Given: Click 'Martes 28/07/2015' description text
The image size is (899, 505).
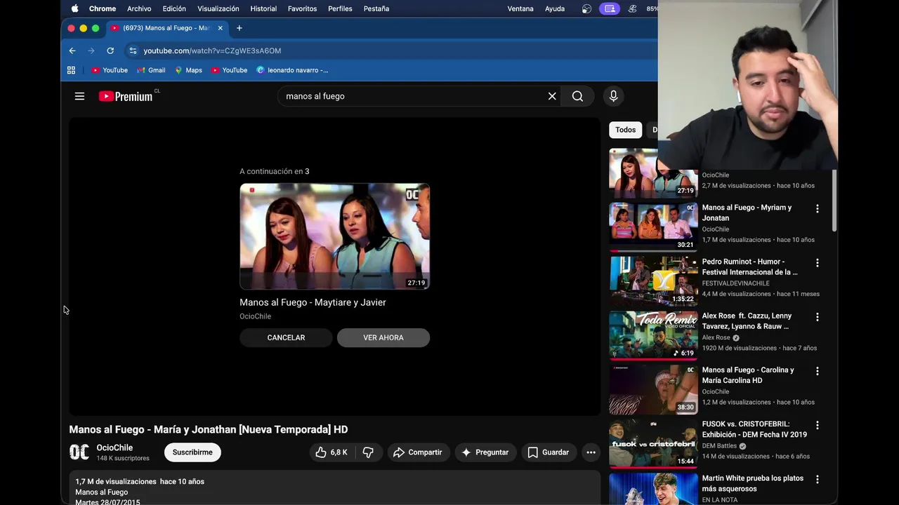Looking at the screenshot, I should (x=107, y=502).
